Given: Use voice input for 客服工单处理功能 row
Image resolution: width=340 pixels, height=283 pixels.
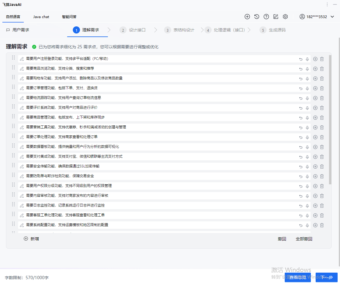Looking at the screenshot, I should pyautogui.click(x=307, y=215).
